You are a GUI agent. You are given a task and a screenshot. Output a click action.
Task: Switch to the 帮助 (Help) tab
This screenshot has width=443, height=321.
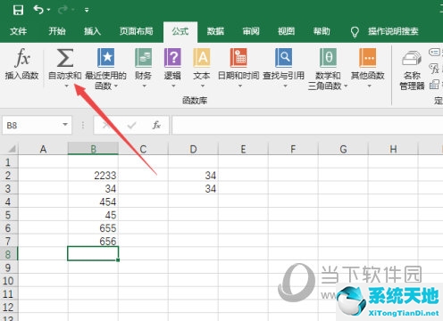[322, 31]
